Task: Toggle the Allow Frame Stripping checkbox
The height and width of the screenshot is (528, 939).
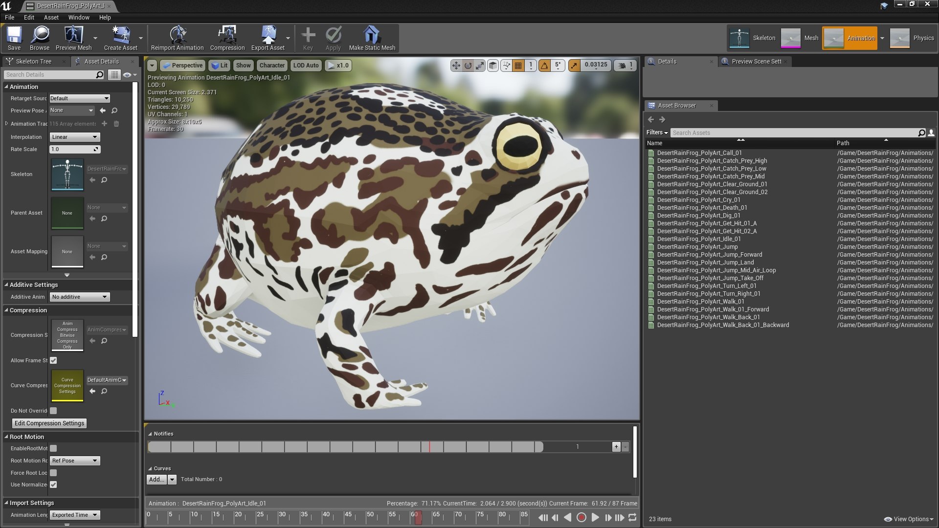Action: point(53,360)
